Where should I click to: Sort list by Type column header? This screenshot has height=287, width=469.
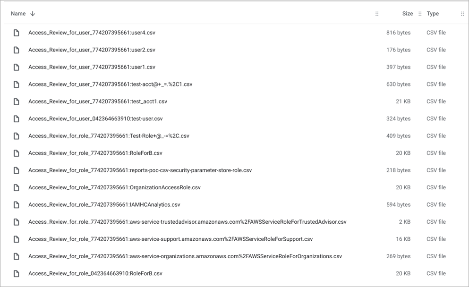tap(433, 14)
